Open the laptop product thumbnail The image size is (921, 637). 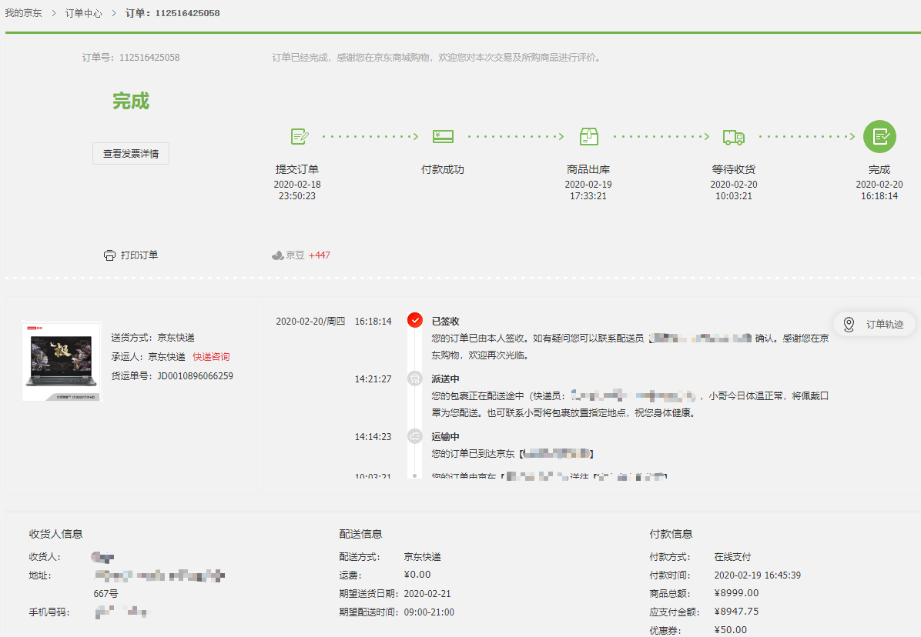coord(62,361)
